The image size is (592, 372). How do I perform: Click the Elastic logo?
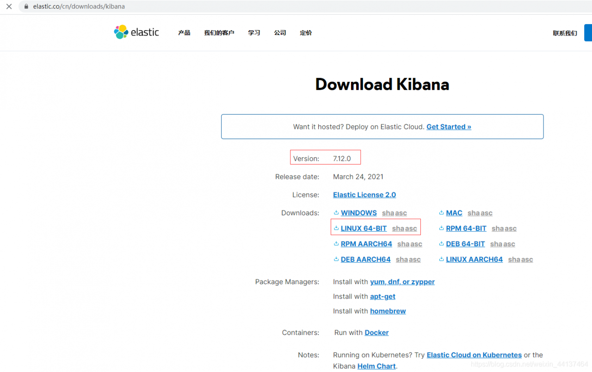[136, 32]
